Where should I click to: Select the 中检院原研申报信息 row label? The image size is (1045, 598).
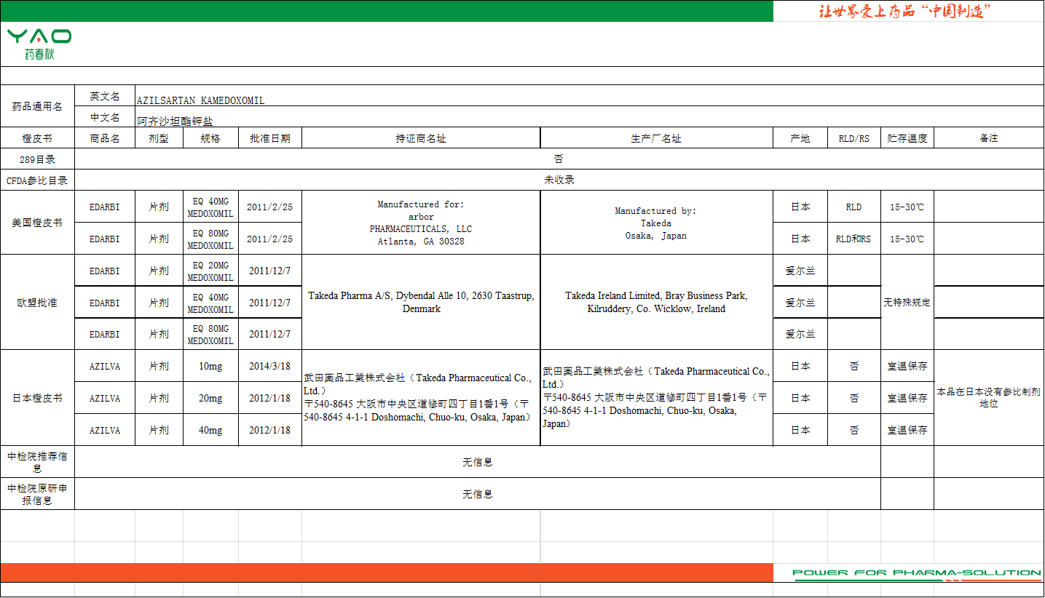37,494
